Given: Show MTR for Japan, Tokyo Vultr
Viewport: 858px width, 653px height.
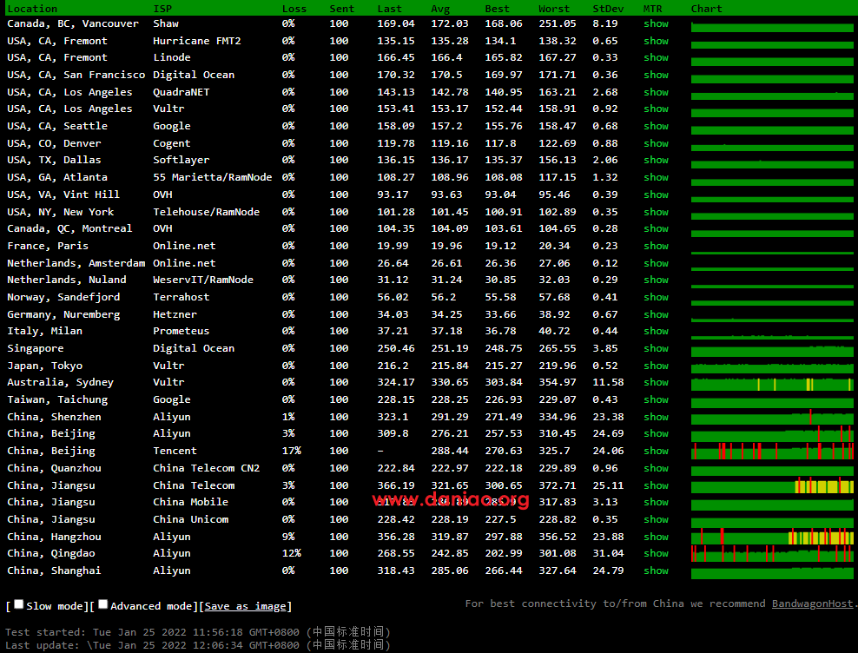Looking at the screenshot, I should pos(656,366).
